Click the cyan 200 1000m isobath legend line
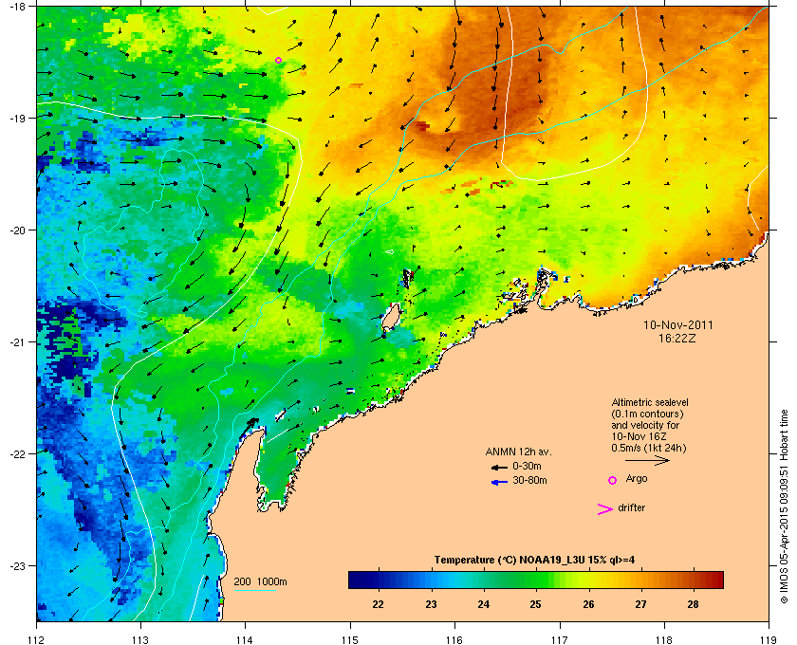 coord(254,590)
